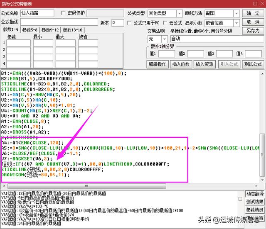266x229 pixels.
Task: Enable the 密码保护 password protection checkbox
Action: tap(63, 13)
